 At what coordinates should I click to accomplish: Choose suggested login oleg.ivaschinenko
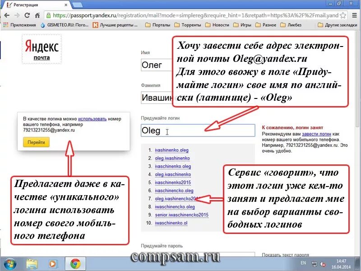tap(173, 174)
